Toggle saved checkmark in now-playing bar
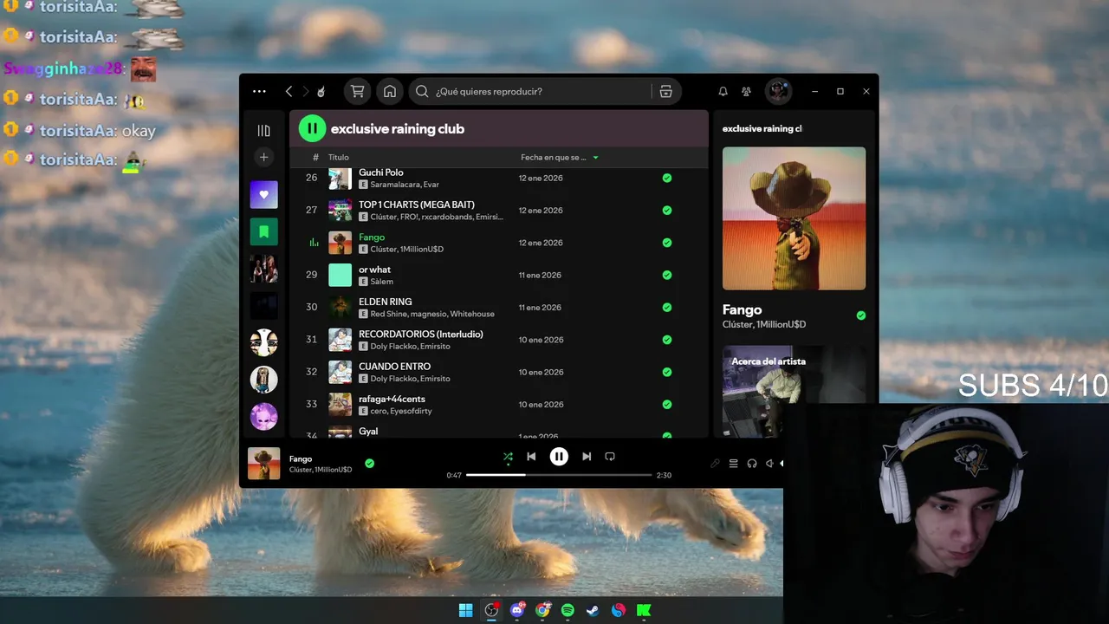This screenshot has height=624, width=1109. [369, 464]
